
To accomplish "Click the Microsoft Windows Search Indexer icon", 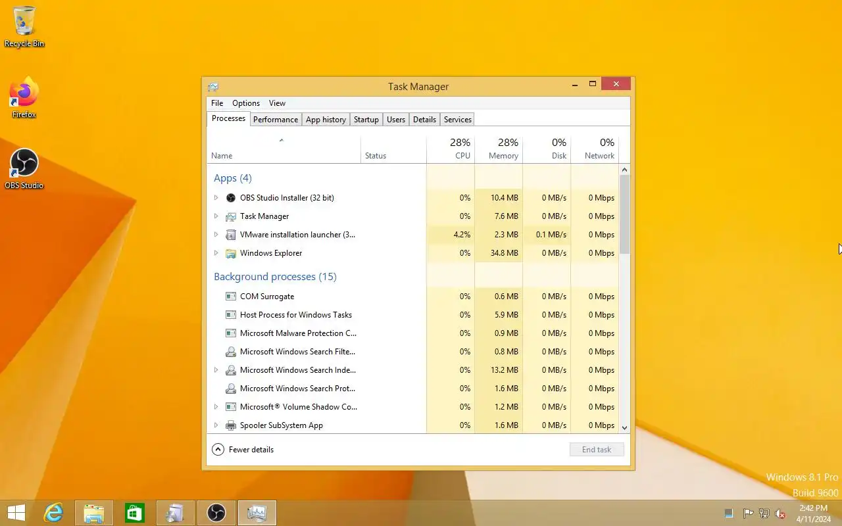I will (x=230, y=370).
